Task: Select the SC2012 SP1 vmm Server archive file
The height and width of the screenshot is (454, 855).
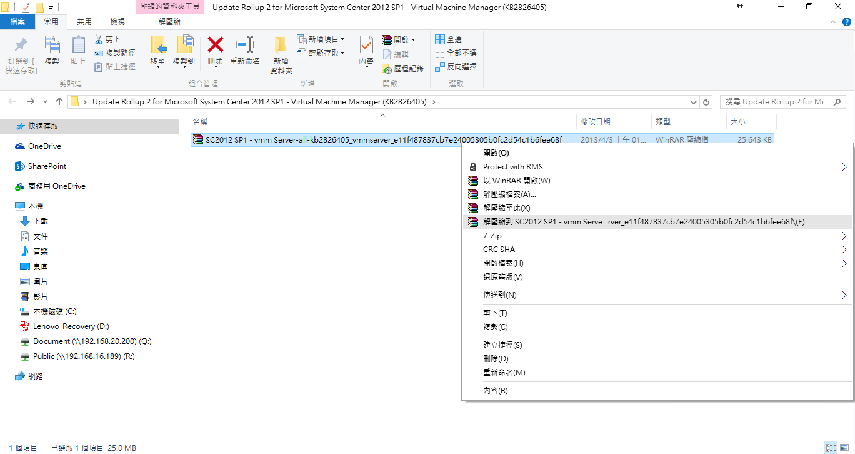Action: point(481,140)
